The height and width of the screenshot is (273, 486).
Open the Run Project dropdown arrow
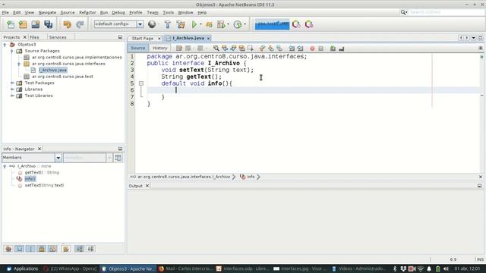[200, 24]
